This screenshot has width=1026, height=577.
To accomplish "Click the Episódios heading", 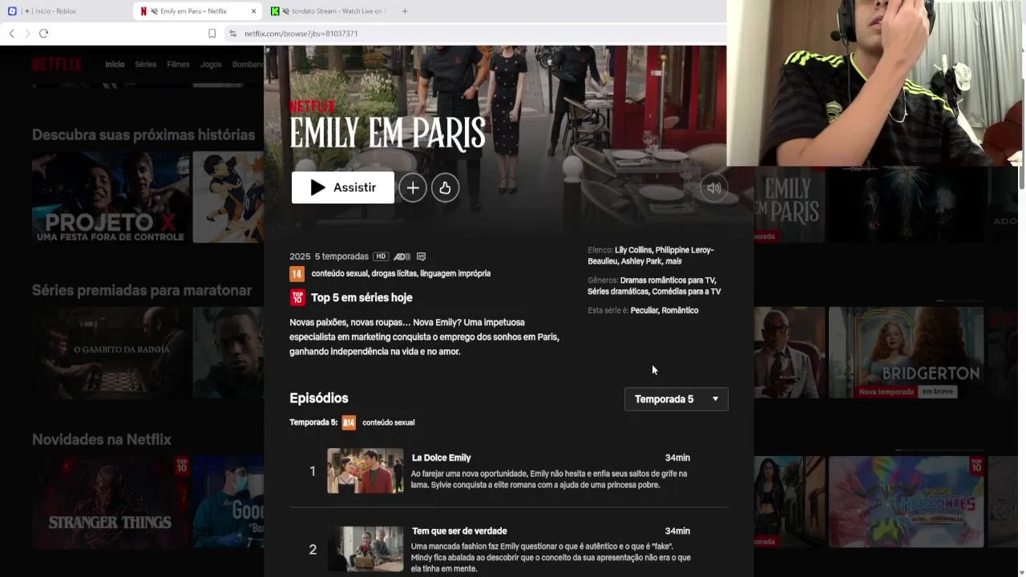I will pos(319,398).
